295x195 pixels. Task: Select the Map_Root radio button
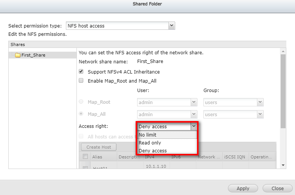81,102
